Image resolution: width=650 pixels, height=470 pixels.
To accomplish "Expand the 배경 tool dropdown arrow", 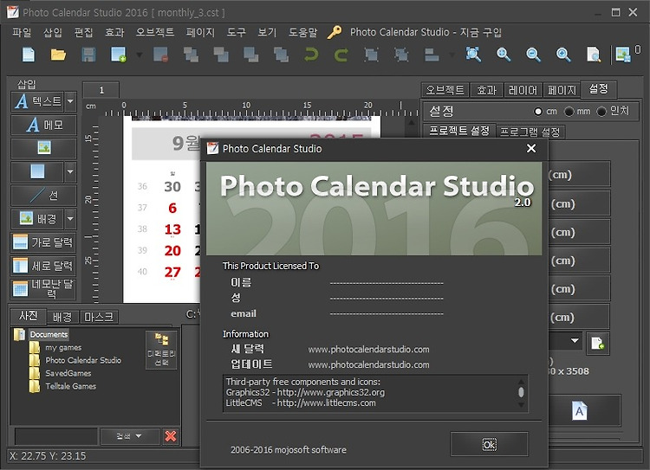I will (70, 219).
